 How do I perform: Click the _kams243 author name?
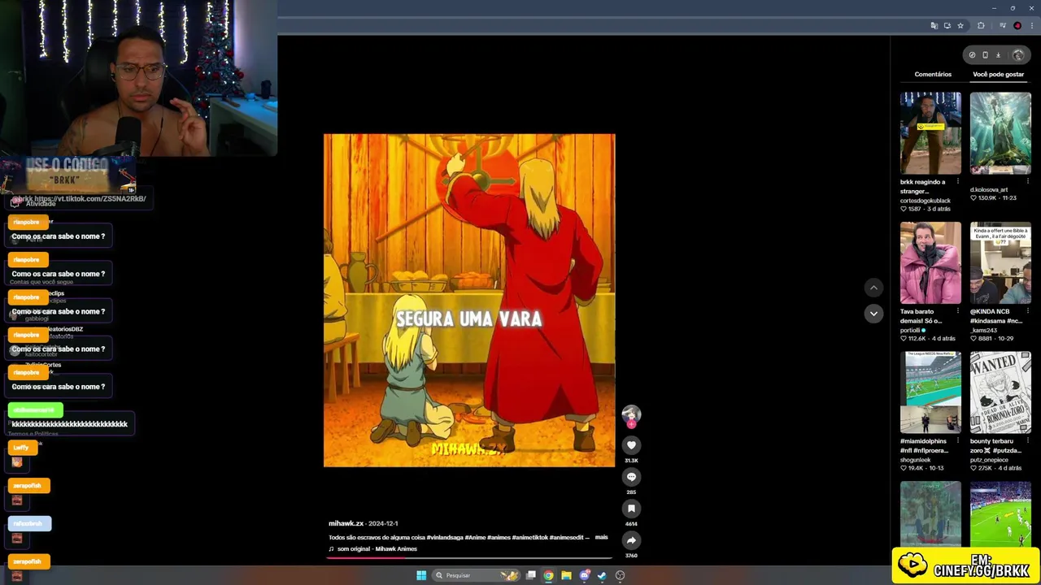[x=983, y=330]
